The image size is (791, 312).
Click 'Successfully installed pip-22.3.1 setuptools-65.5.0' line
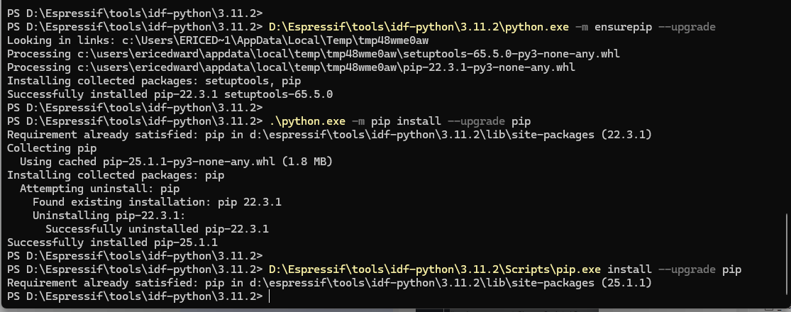(x=170, y=94)
